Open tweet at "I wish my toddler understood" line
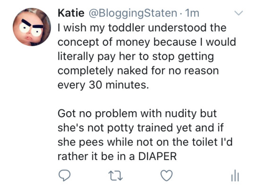 coord(142,28)
